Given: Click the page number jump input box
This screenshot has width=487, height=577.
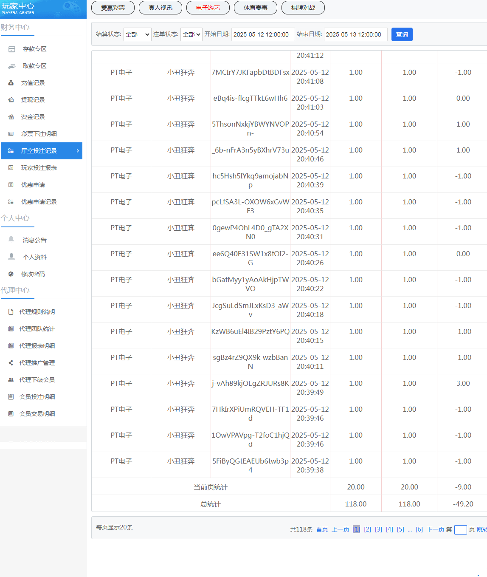Looking at the screenshot, I should pos(460,530).
